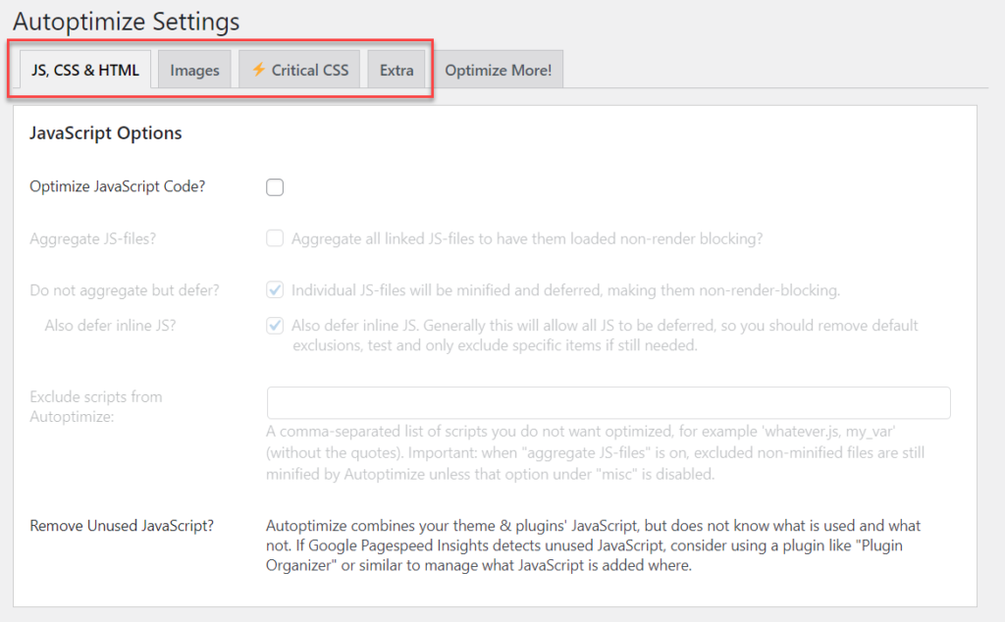Click the Remove Unused JavaScript? label

[122, 526]
